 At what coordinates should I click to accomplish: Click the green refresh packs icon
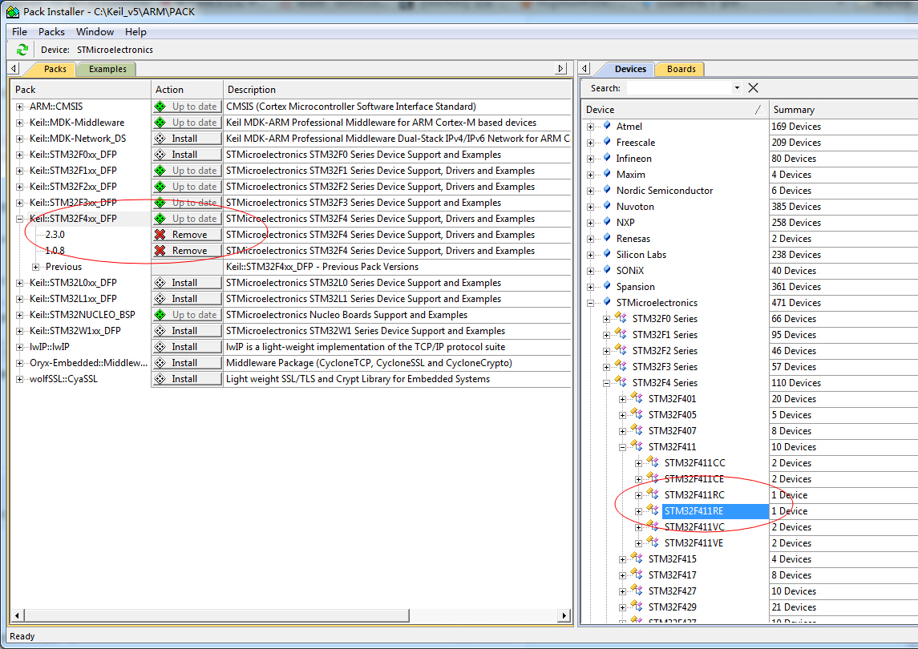click(22, 50)
